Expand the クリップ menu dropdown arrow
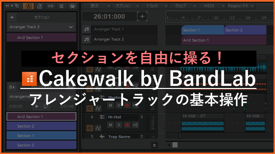Screen dimensions: 275x154 coord(195,6)
